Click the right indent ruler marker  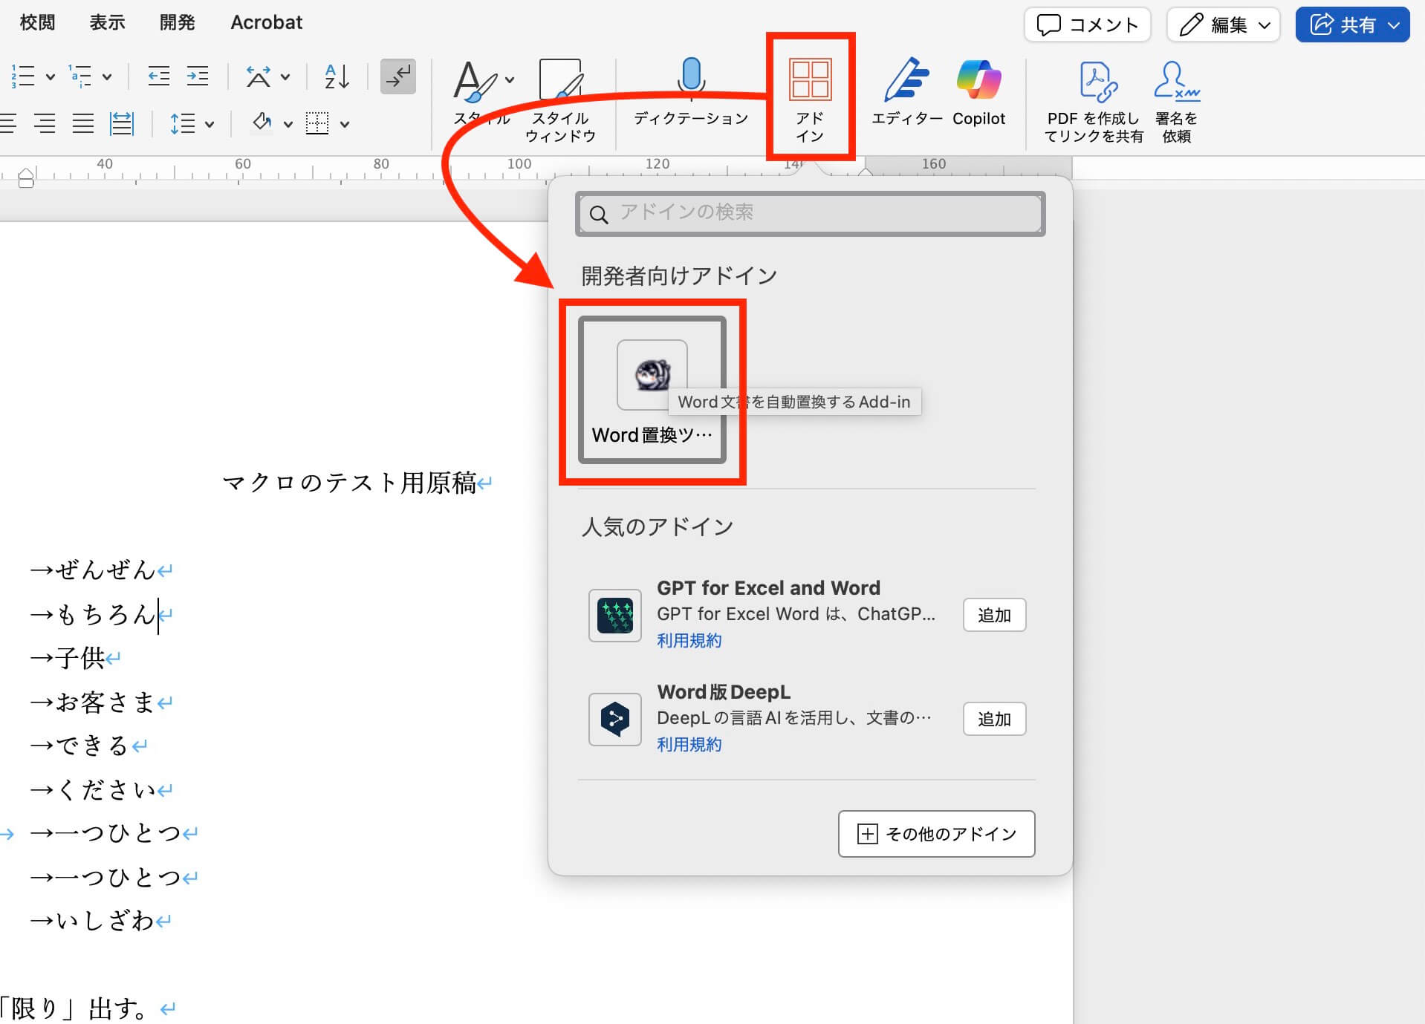[x=865, y=172]
